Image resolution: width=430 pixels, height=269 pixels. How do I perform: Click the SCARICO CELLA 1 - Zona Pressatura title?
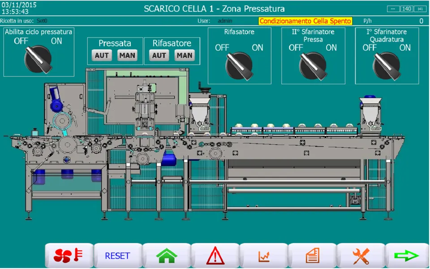pos(214,9)
